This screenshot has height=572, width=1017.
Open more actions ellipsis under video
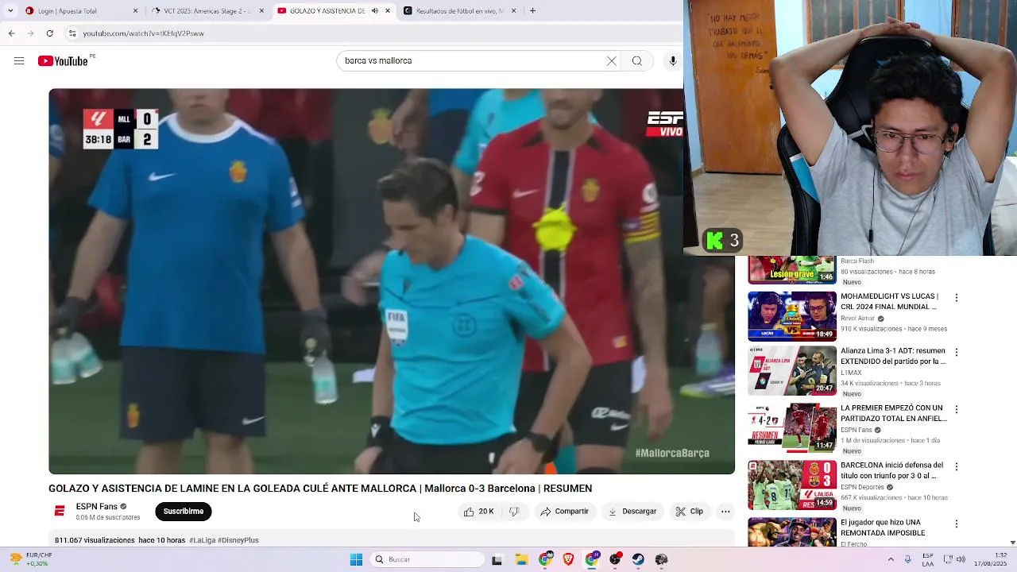725,512
